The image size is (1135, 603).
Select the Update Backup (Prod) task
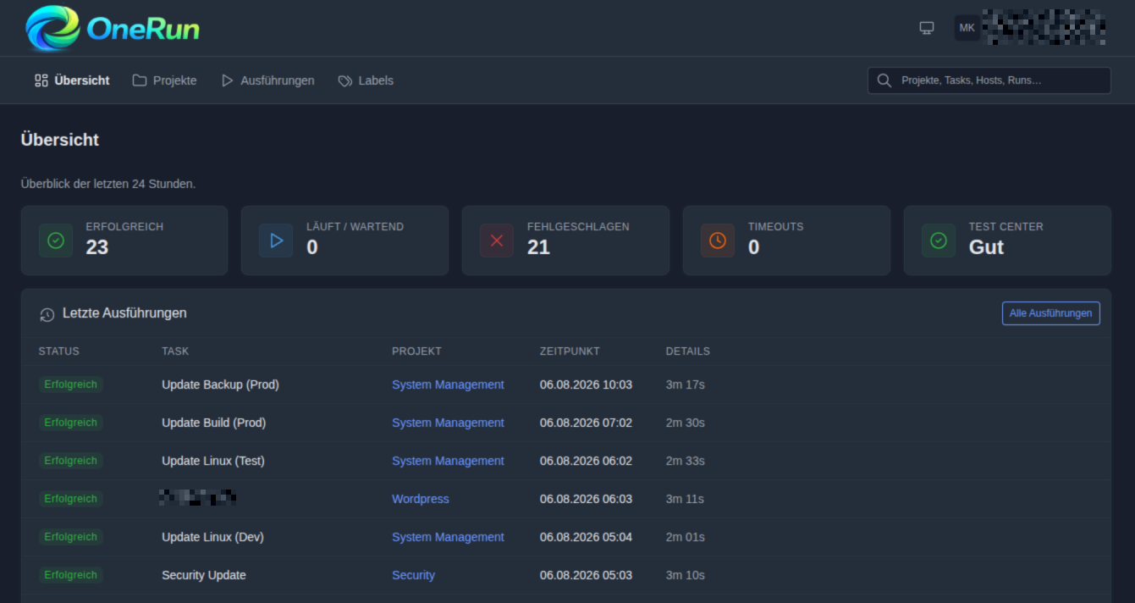[x=220, y=384]
